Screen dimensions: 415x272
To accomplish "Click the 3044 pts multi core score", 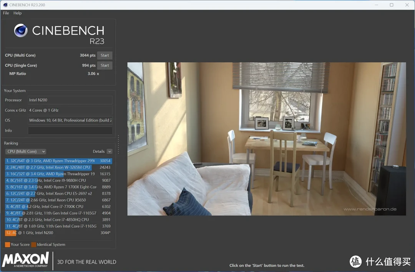I will (x=88, y=55).
